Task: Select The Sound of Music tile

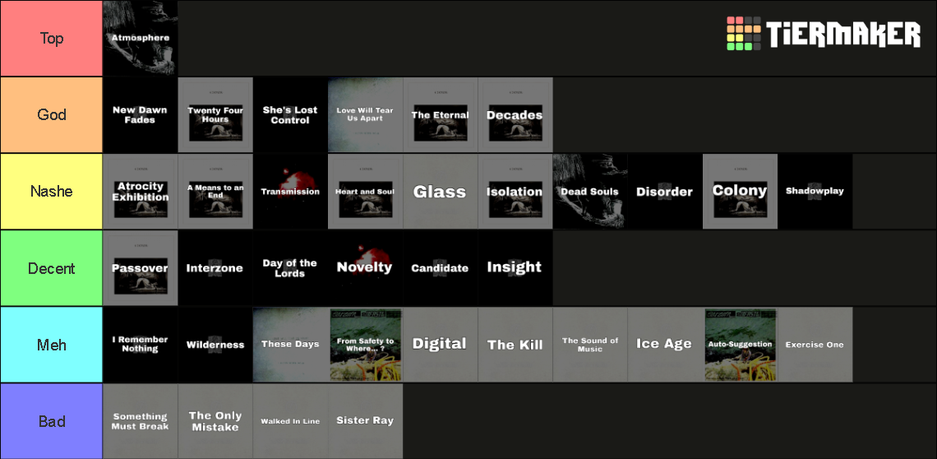Action: click(590, 345)
